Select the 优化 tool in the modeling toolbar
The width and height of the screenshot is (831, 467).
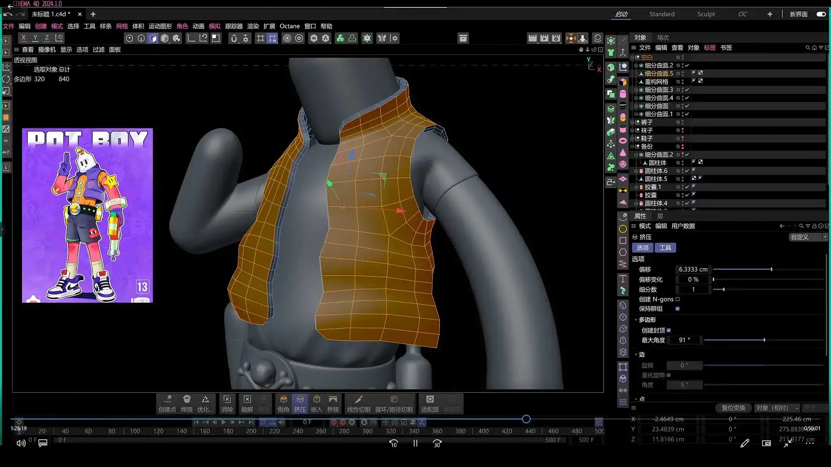click(x=205, y=402)
